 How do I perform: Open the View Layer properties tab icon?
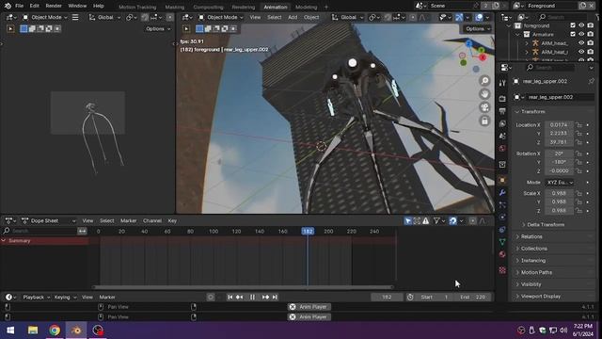[x=502, y=123]
